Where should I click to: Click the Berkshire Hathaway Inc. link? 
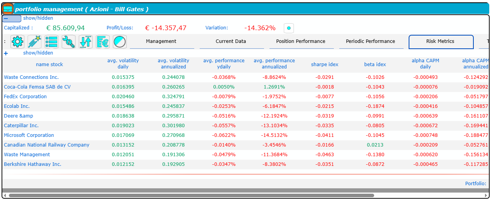pyautogui.click(x=33, y=164)
